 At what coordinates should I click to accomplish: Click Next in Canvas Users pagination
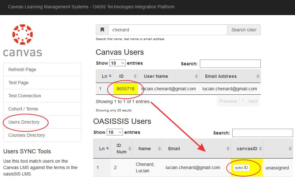253,101
